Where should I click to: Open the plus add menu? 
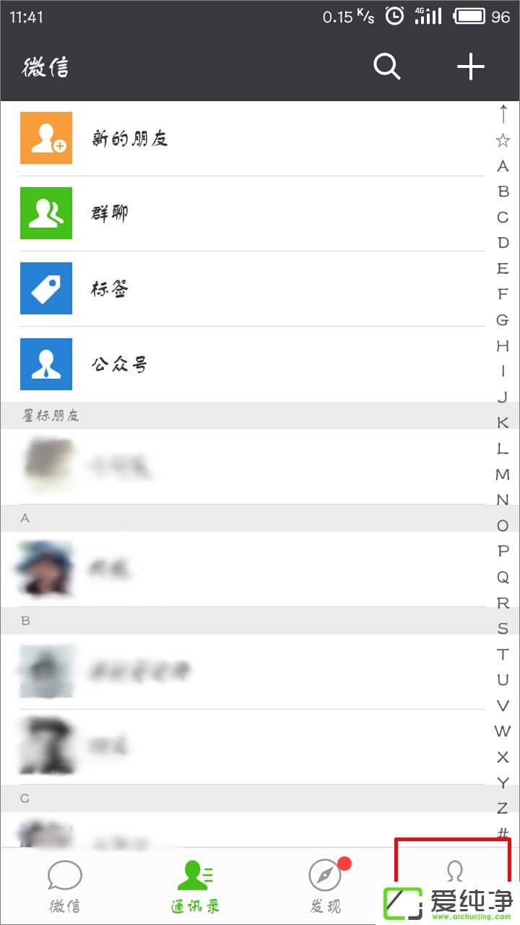click(x=470, y=67)
